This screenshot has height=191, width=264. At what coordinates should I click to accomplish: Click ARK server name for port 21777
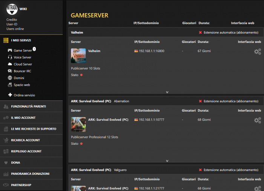tap(108, 188)
